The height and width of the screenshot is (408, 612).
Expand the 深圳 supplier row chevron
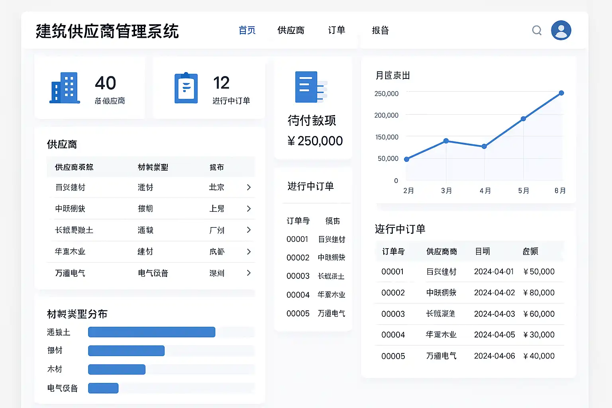pyautogui.click(x=249, y=273)
